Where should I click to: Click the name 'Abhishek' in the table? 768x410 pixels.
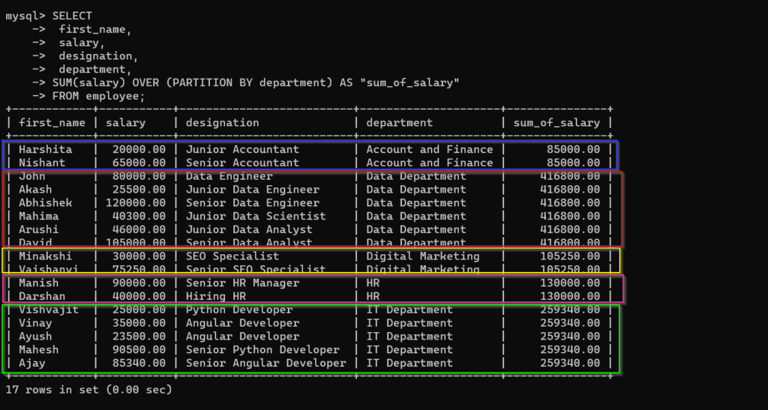46,202
